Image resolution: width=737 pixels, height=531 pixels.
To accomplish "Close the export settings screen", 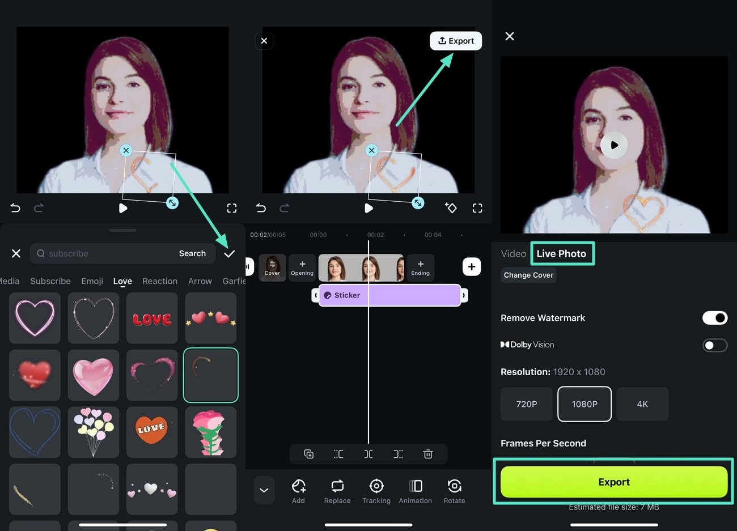I will [x=510, y=36].
